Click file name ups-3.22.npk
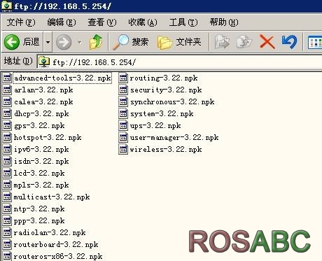Viewport: 322px width, 261px height. [155, 125]
